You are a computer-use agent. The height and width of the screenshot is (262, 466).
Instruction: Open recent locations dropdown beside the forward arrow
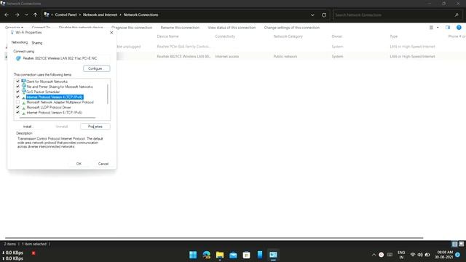pyautogui.click(x=26, y=15)
